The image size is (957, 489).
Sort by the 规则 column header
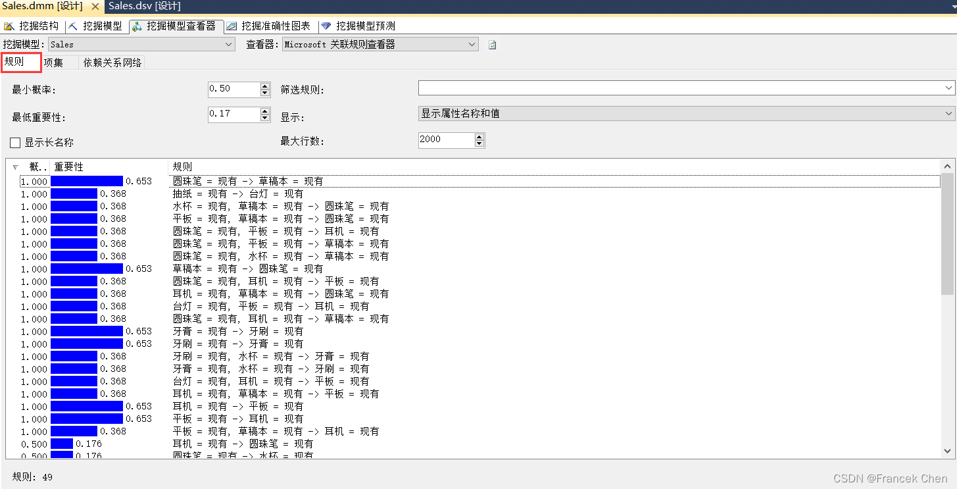pos(554,167)
